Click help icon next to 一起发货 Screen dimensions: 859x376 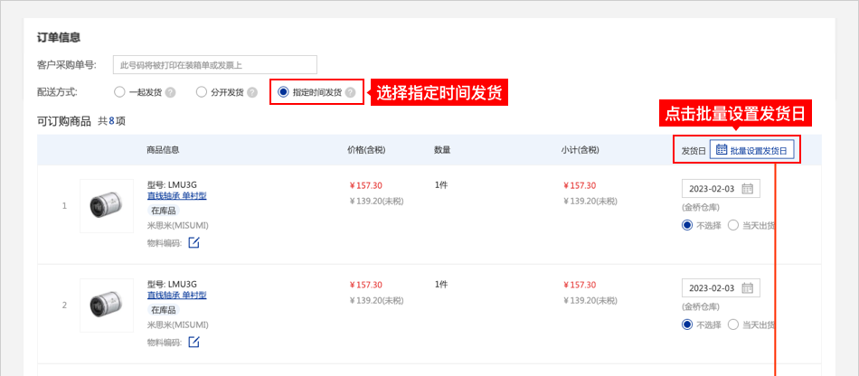point(170,92)
